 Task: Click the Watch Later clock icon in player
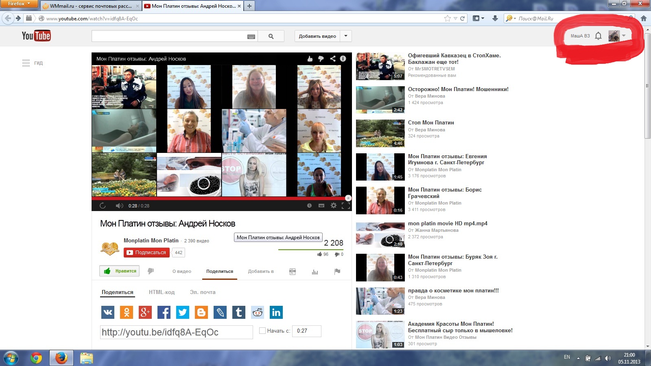click(x=309, y=205)
